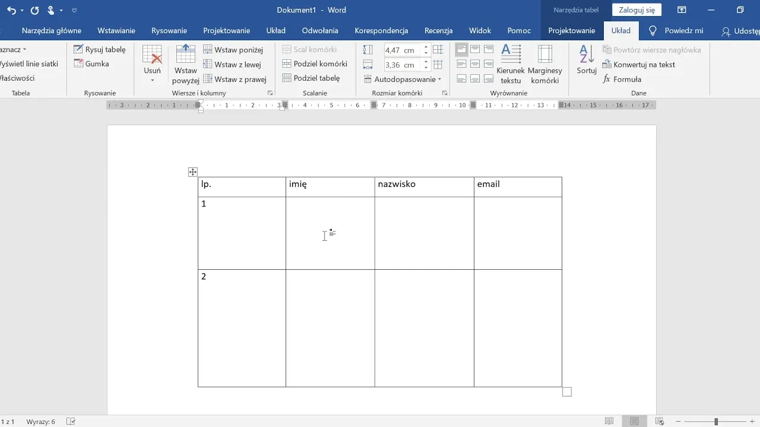Expand the Usuń delete dropdown
Image resolution: width=760 pixels, height=427 pixels.
[152, 80]
